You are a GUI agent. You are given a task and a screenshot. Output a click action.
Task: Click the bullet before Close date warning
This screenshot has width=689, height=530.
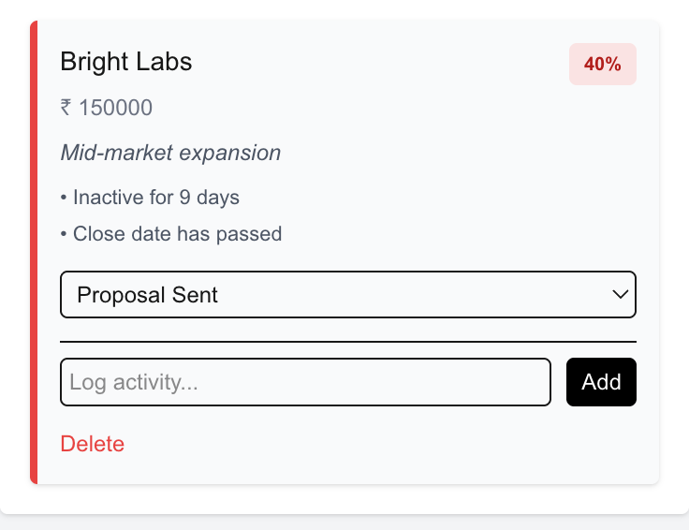(64, 234)
